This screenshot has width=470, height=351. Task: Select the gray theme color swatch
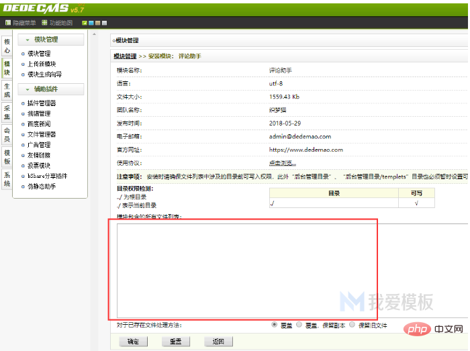coord(104,23)
